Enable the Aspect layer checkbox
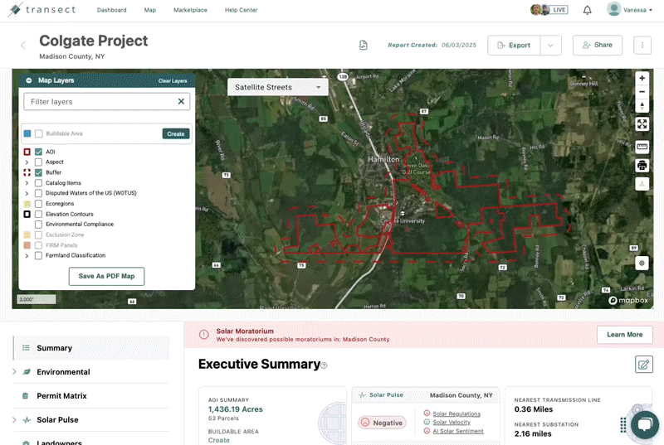This screenshot has width=664, height=445. tap(38, 162)
